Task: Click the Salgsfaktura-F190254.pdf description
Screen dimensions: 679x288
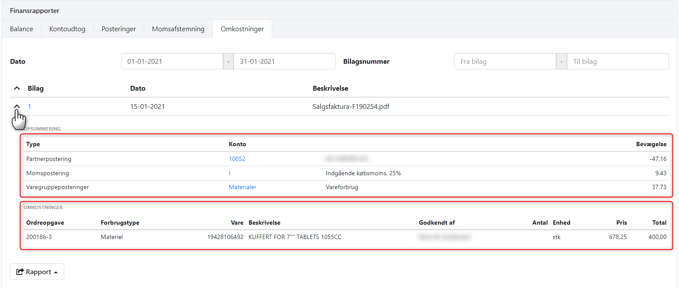Action: point(351,107)
